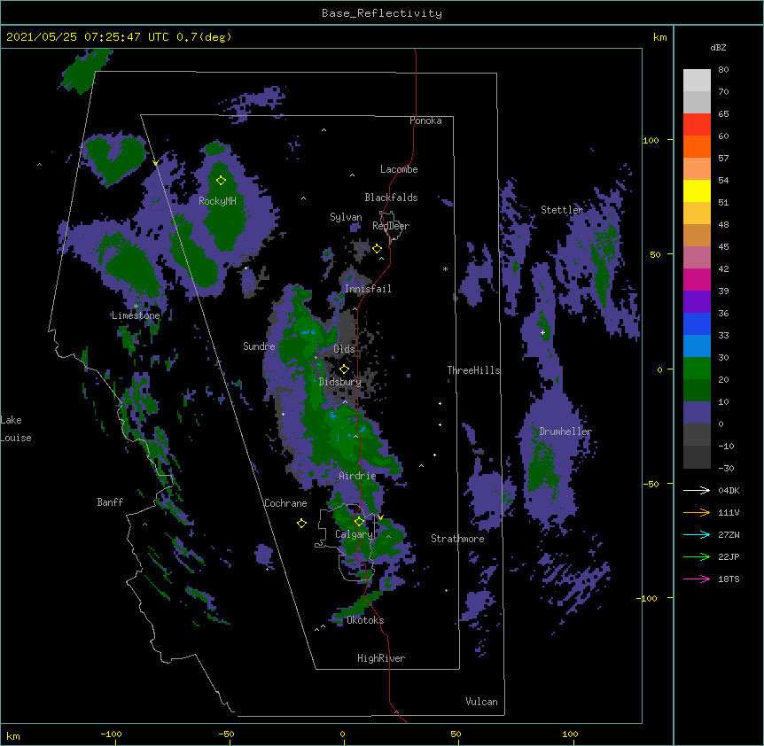Click the yellow diamond marker above RockyMH
Screen dimensions: 764x746
click(x=221, y=181)
